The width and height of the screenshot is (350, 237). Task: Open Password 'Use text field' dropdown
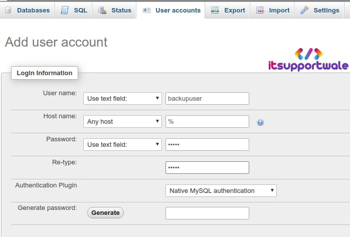[122, 144]
